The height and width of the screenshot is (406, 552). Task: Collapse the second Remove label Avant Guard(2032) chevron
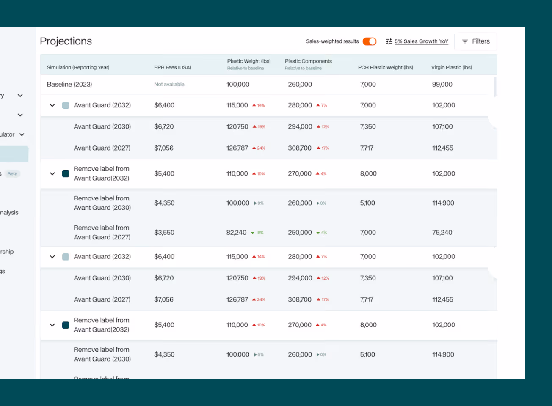tap(52, 325)
